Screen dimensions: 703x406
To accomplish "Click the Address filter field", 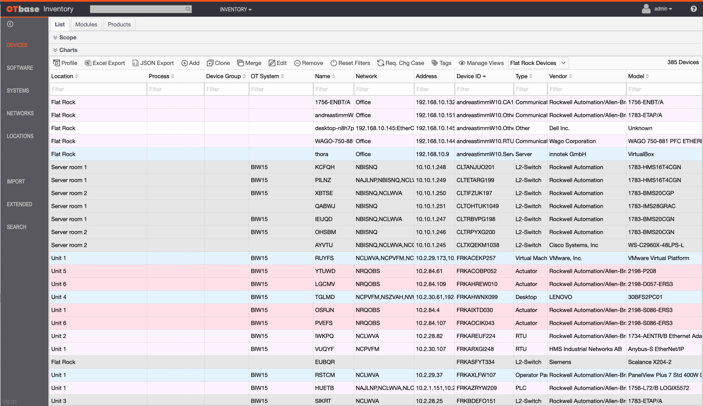I will click(x=434, y=89).
